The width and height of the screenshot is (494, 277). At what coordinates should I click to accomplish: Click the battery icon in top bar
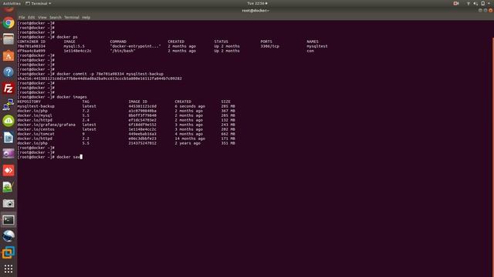(482, 3)
